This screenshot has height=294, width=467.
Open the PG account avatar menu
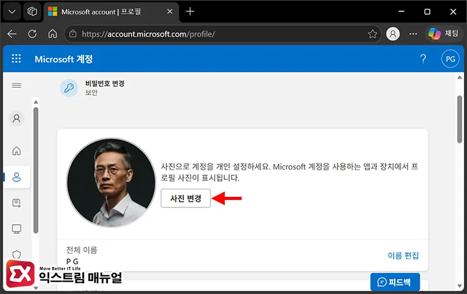point(450,59)
